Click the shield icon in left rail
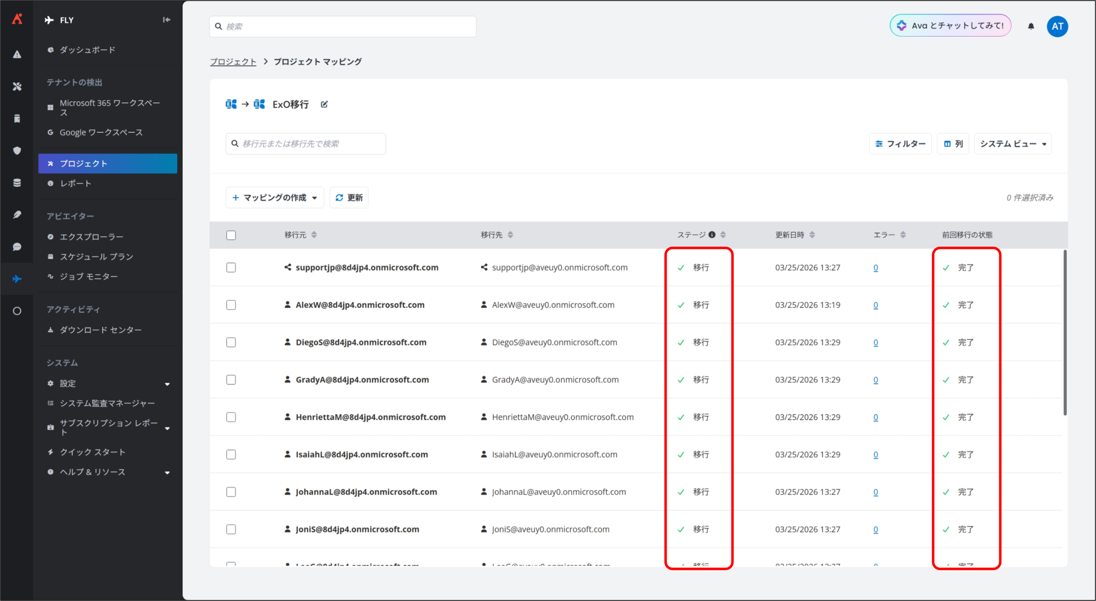The width and height of the screenshot is (1096, 601). pos(17,151)
